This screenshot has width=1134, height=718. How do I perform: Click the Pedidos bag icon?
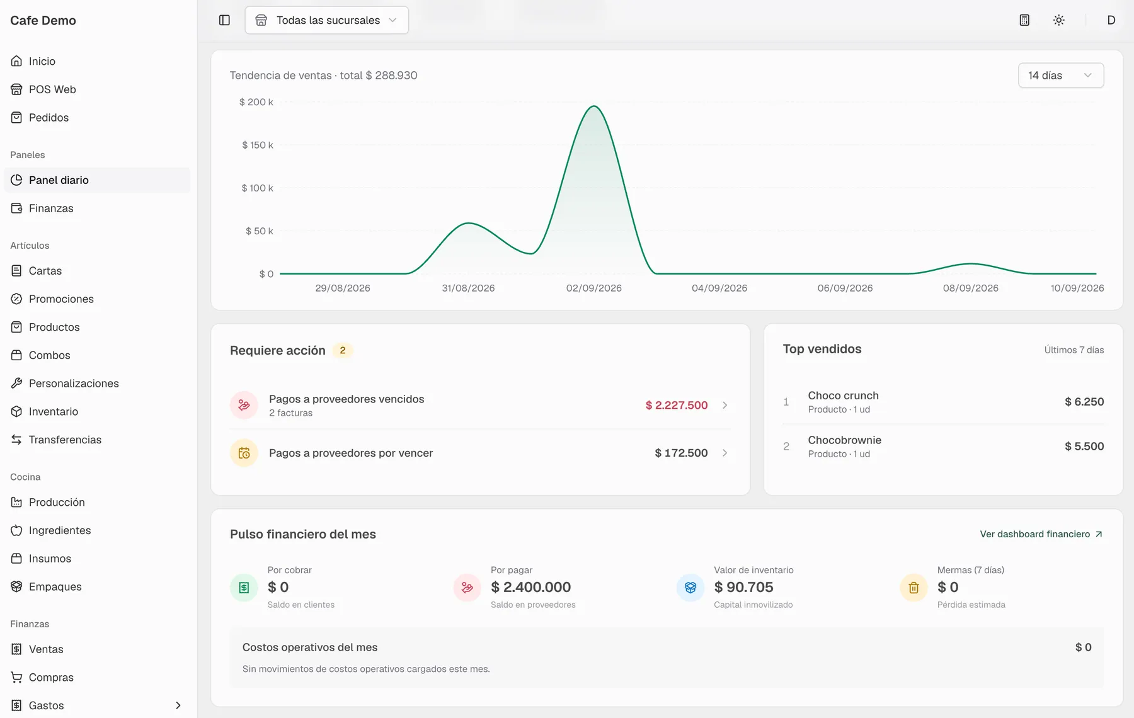pyautogui.click(x=16, y=118)
